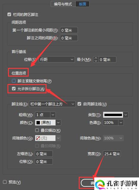
Task: Toggle 栏间的跨区脚注 checkbox
Action: pyautogui.click(x=9, y=15)
